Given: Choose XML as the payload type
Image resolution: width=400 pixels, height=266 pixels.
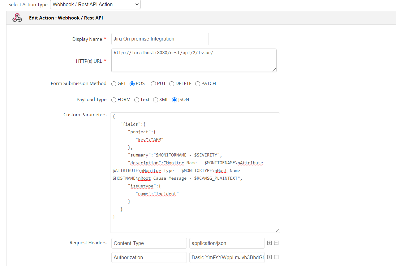Looking at the screenshot, I should point(156,100).
